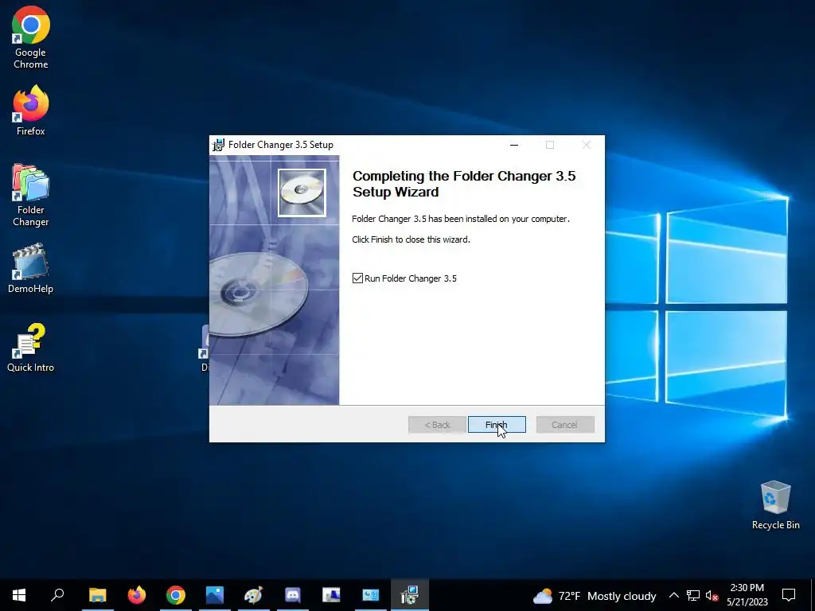Open the Windows Start menu

[19, 595]
